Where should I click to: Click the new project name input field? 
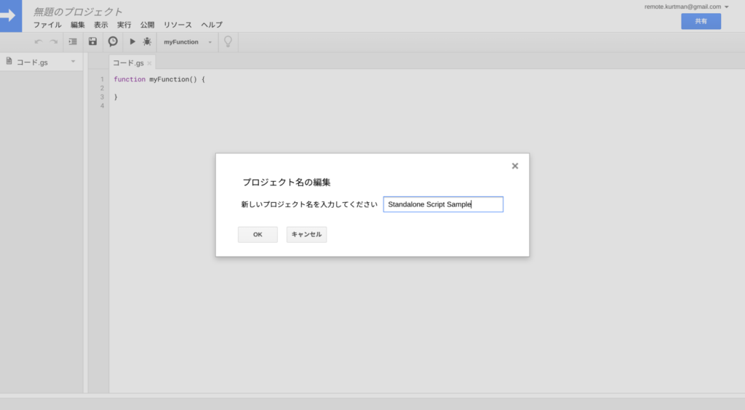point(443,204)
